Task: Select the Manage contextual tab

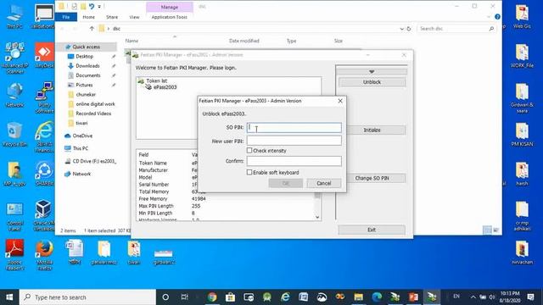Action: (170, 7)
